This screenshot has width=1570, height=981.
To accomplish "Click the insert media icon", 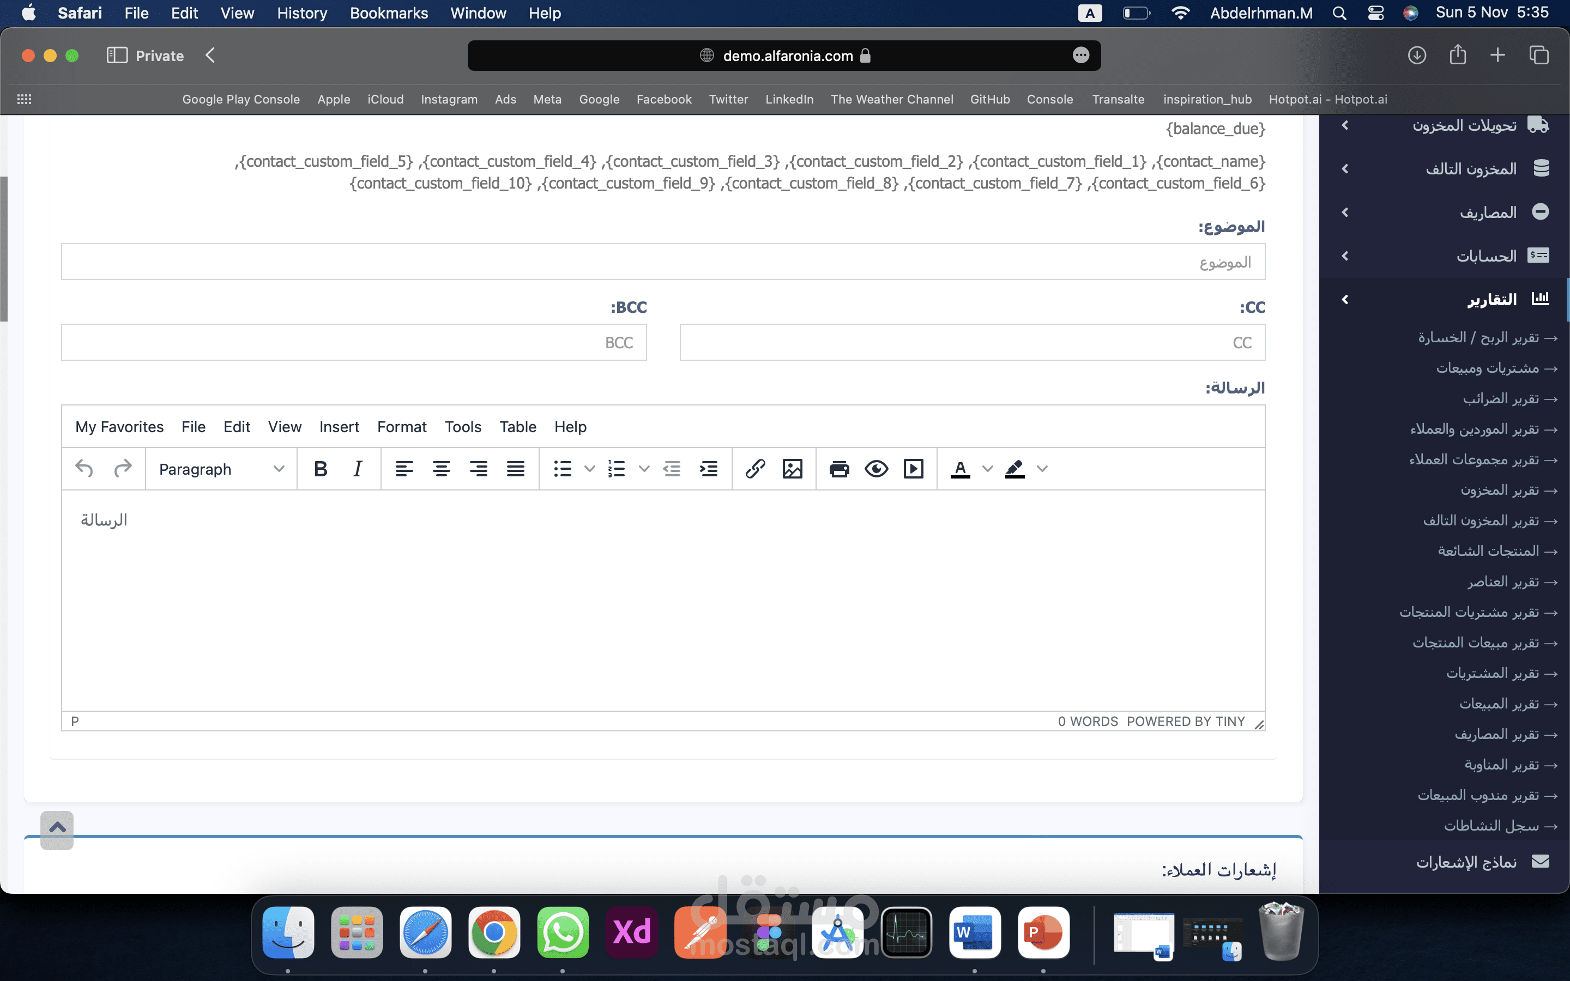I will point(914,469).
